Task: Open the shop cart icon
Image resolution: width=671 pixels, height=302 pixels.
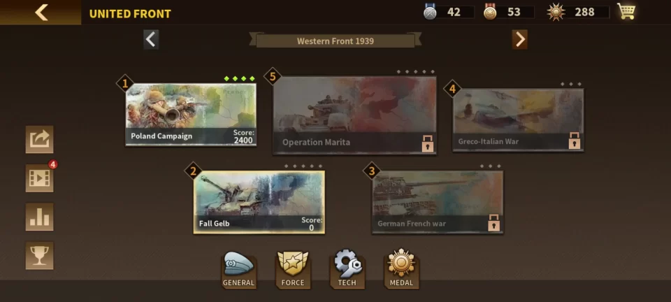Action: 626,12
